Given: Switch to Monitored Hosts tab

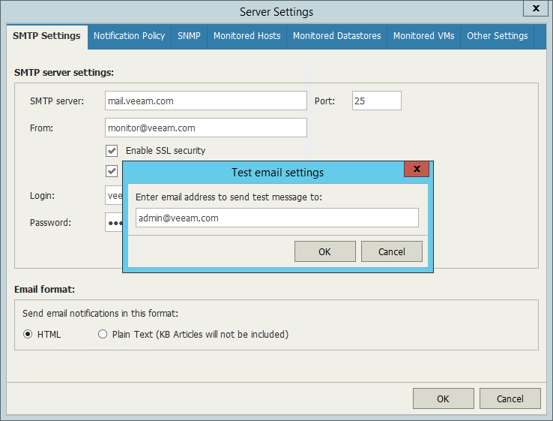Looking at the screenshot, I should point(247,36).
